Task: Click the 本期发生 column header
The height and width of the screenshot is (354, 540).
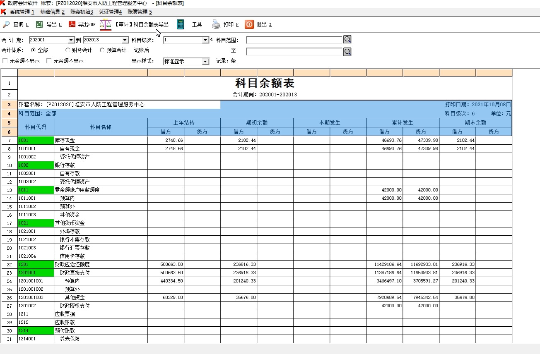Action: point(330,123)
